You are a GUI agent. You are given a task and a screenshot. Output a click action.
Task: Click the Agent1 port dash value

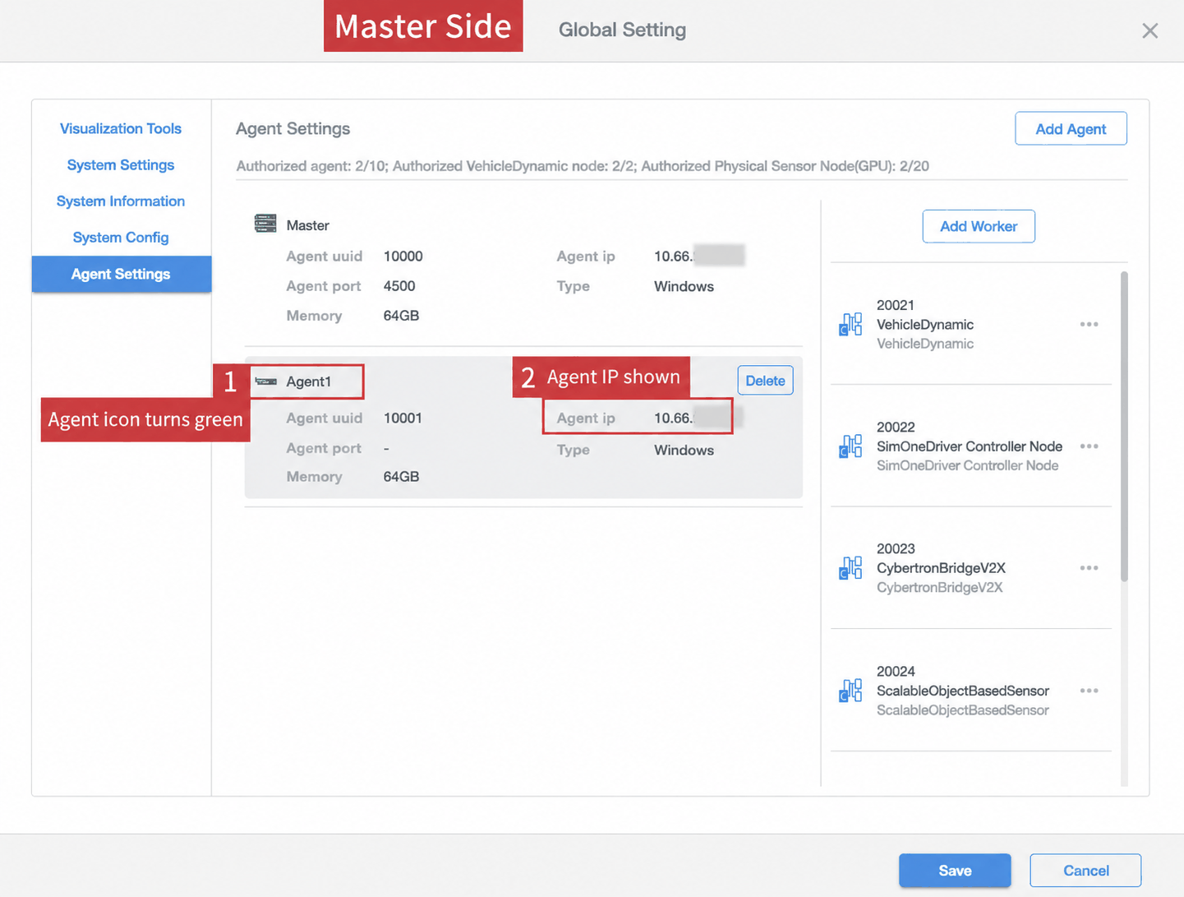point(386,448)
